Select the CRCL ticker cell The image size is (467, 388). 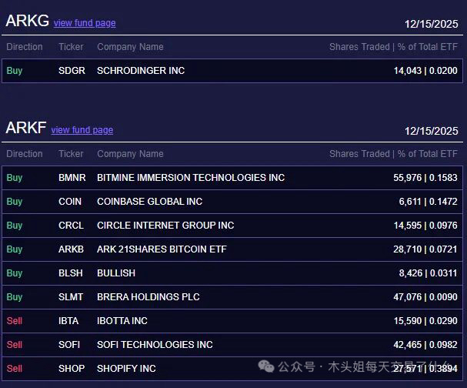click(71, 226)
